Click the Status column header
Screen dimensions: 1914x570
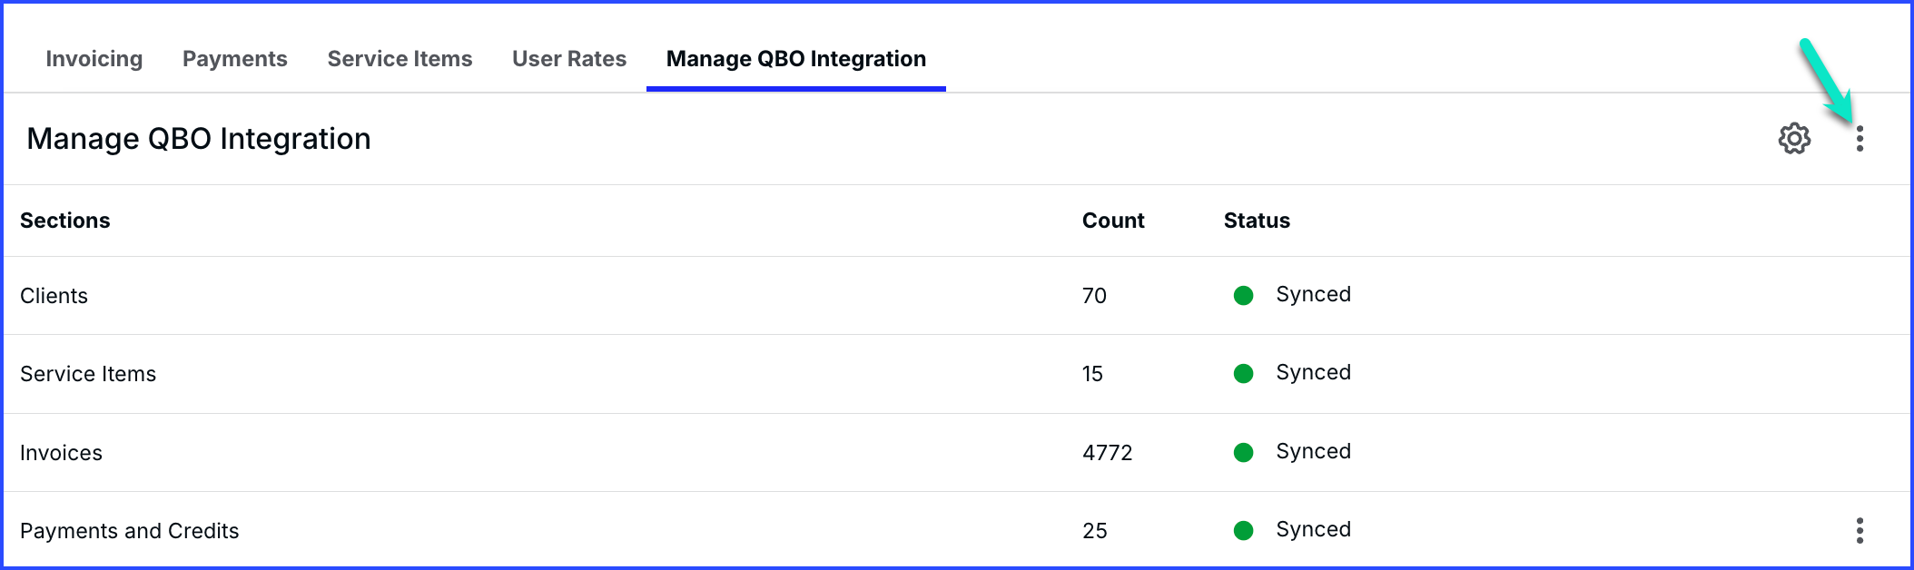[1257, 221]
